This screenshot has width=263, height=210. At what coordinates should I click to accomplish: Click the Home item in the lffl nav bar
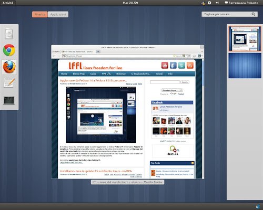tap(64, 74)
